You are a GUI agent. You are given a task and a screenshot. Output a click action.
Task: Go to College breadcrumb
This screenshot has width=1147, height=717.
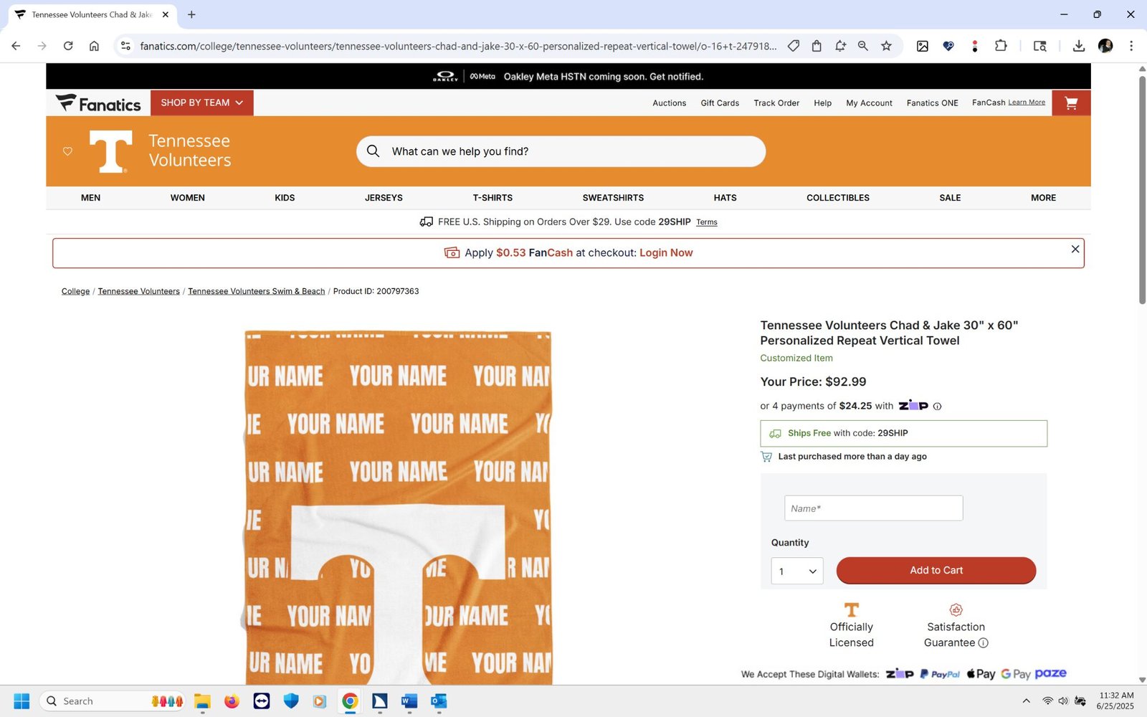click(75, 291)
